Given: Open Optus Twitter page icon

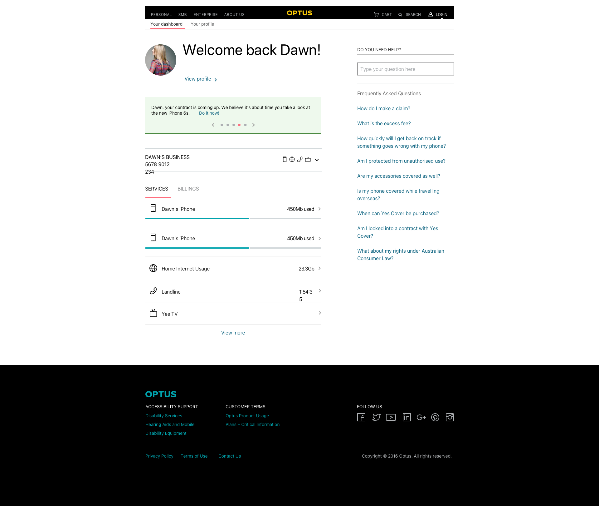Looking at the screenshot, I should pyautogui.click(x=376, y=417).
